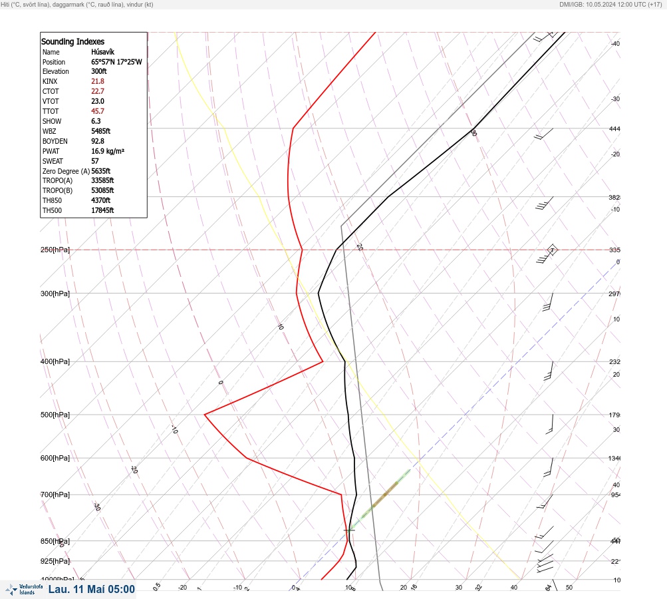This screenshot has width=667, height=599.
Task: Click the PWAT index label
Action: (x=51, y=151)
